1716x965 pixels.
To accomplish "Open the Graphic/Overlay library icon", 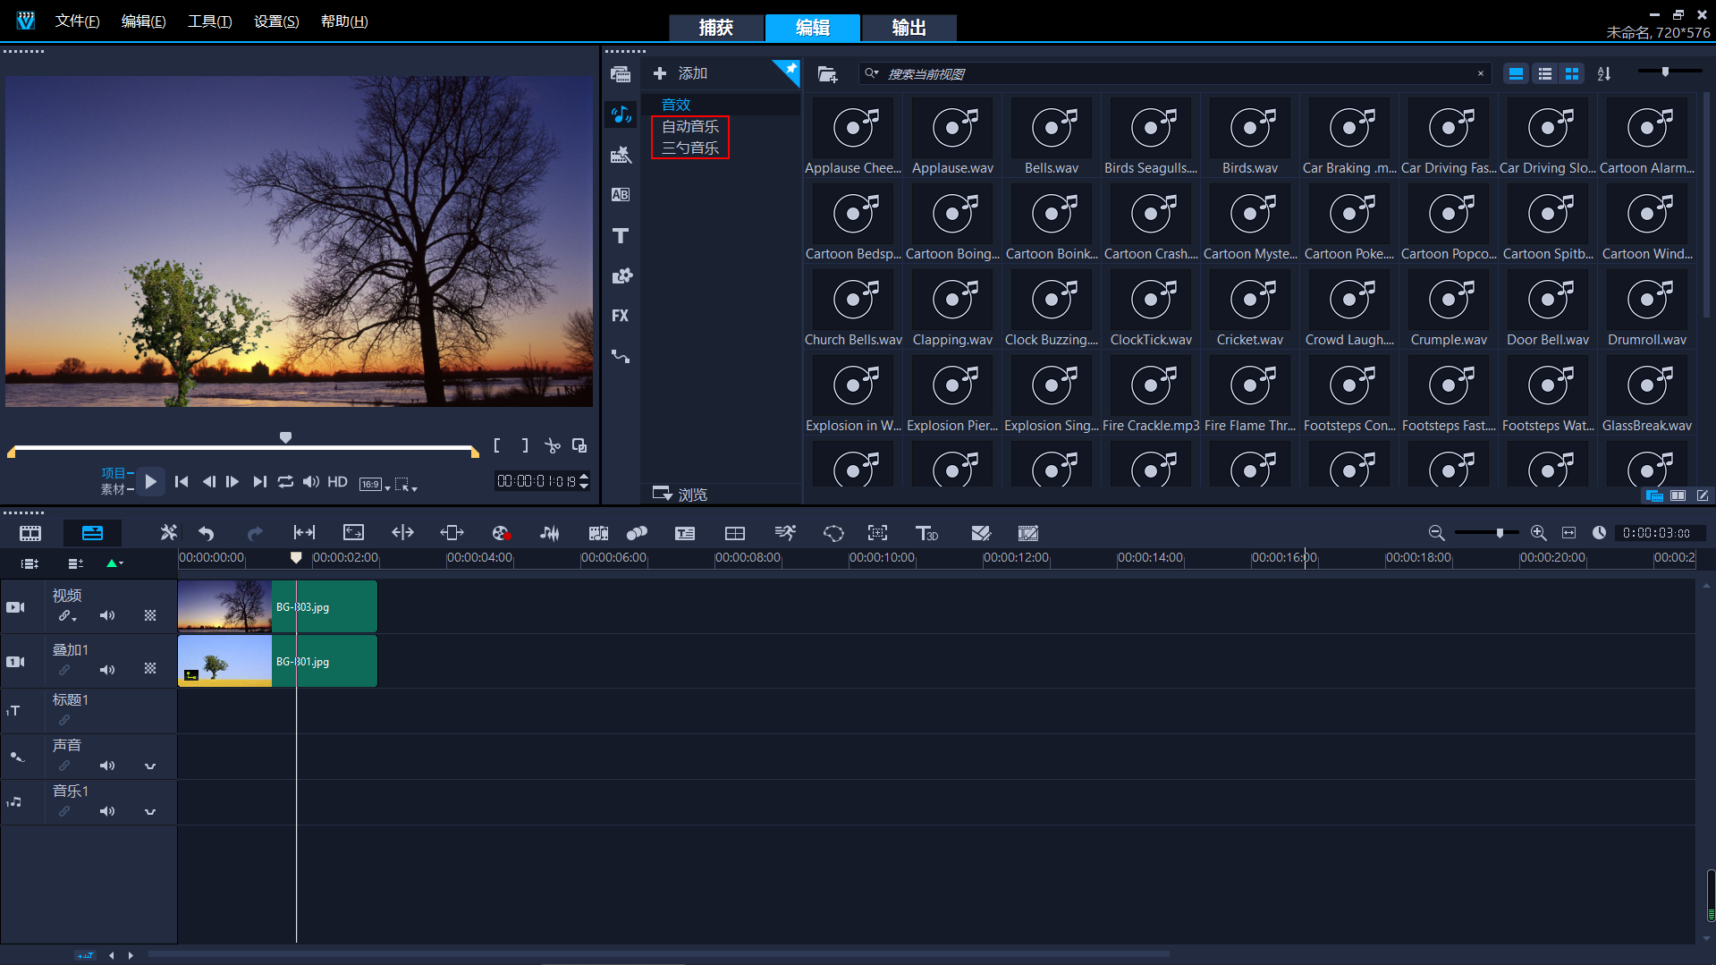I will [621, 275].
